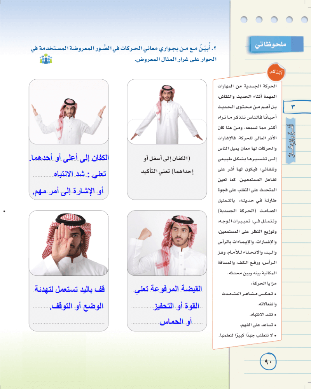The height and width of the screenshot is (389, 311).
Task: Open the 'ملحوظاتي' blue header label
Action: (x=276, y=44)
